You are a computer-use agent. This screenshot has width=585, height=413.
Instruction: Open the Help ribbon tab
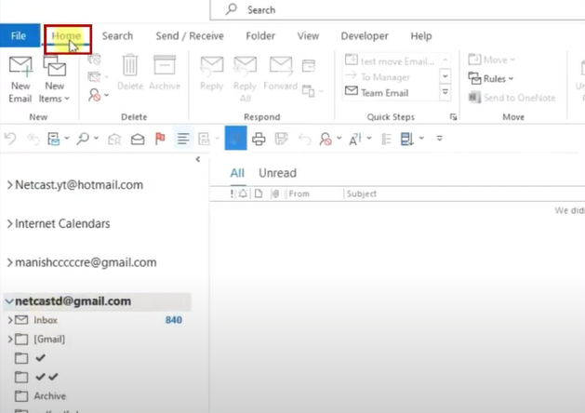click(x=421, y=36)
